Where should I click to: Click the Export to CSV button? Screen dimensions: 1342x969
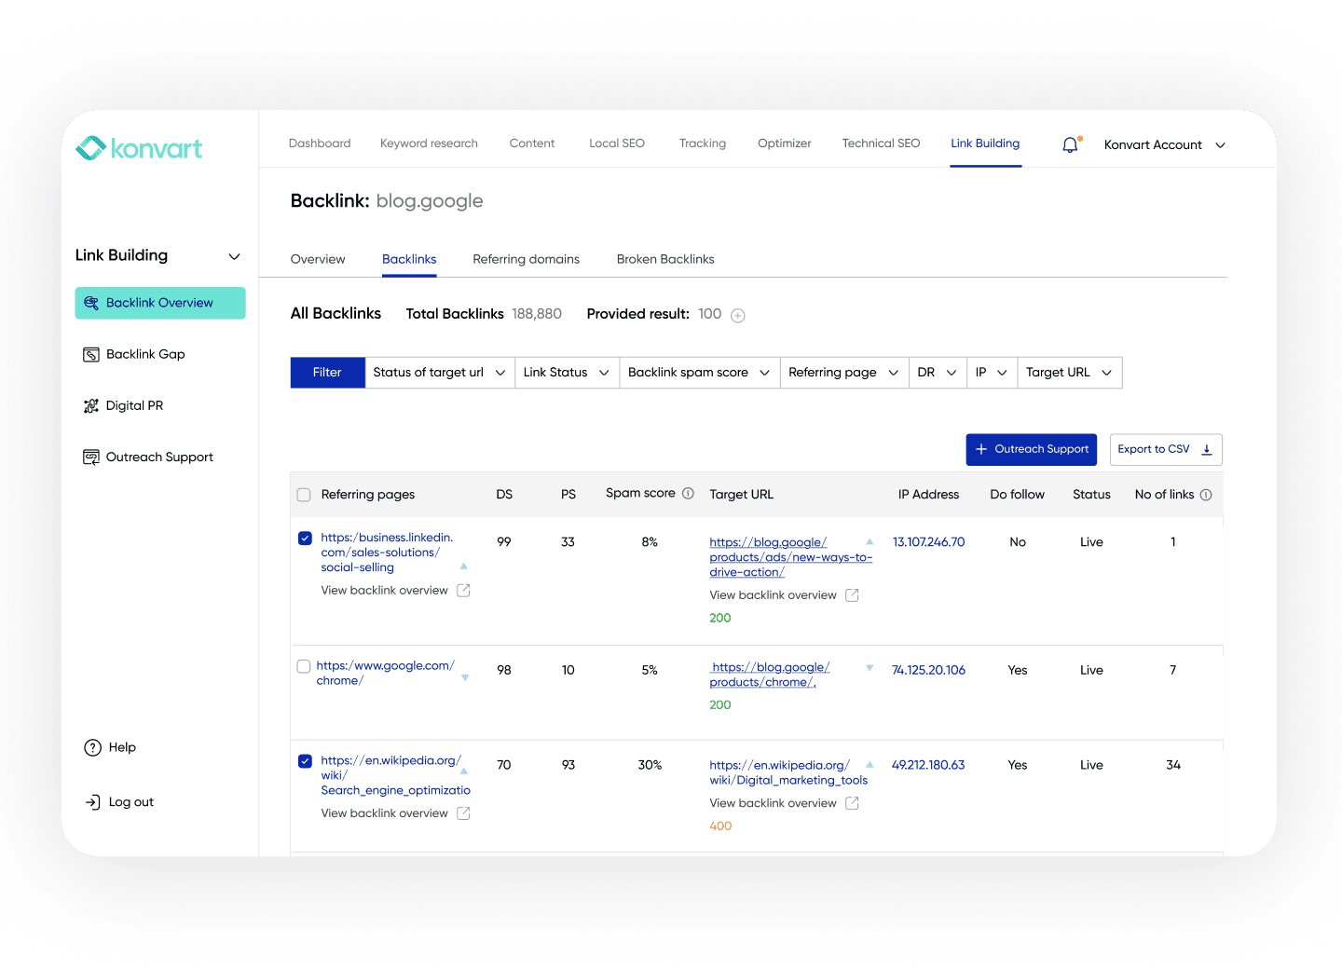[1165, 449]
